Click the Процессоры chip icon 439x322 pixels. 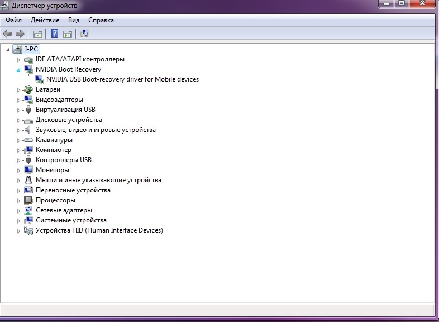pos(28,200)
